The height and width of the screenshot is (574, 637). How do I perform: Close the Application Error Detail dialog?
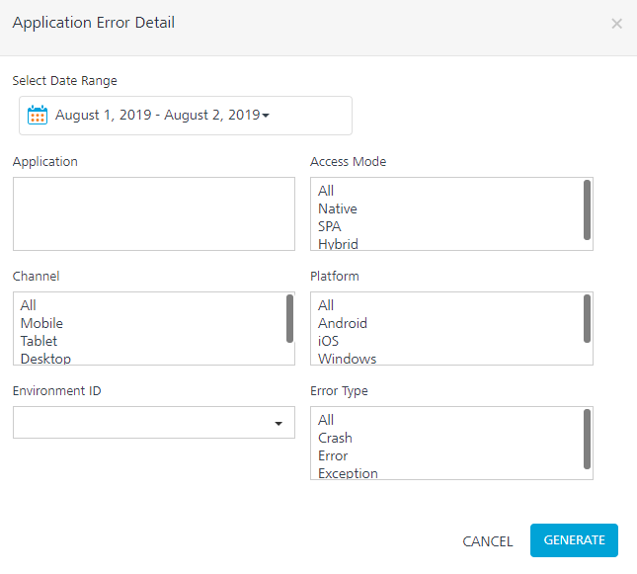[616, 24]
